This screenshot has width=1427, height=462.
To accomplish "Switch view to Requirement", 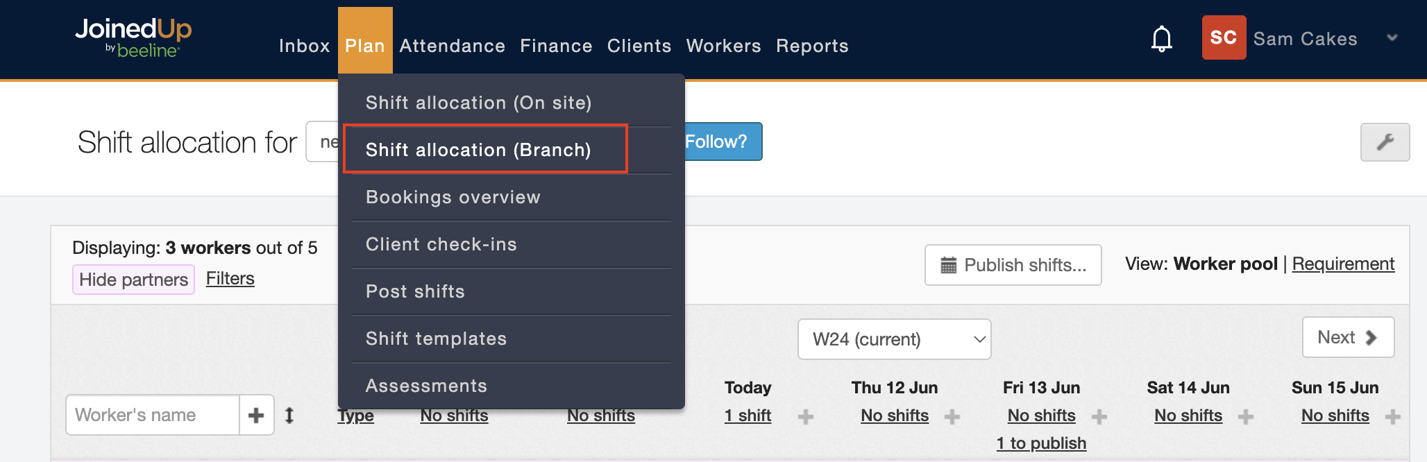I will (x=1343, y=264).
